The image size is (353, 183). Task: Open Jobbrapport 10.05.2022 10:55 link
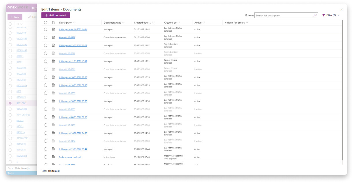(x=73, y=77)
